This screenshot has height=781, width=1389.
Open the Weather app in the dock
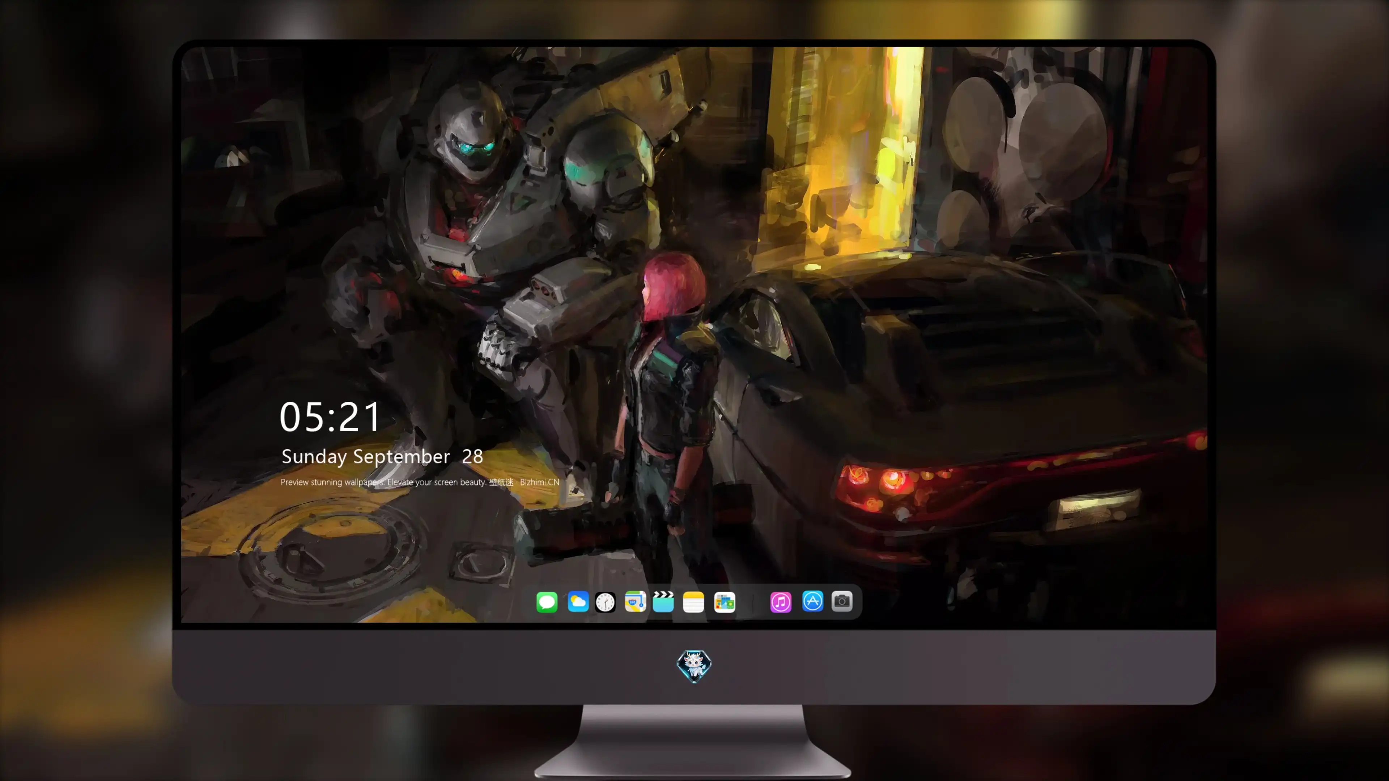(x=578, y=602)
